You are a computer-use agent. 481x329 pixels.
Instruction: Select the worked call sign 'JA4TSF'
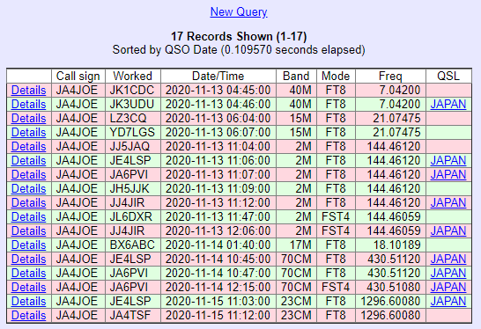coord(130,316)
